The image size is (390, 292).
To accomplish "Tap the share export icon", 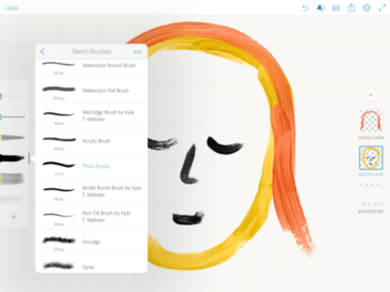I will (x=351, y=8).
